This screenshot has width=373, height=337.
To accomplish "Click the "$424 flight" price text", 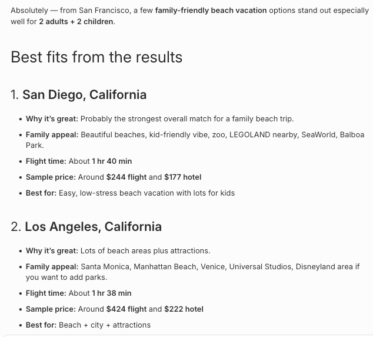I will (x=126, y=309).
